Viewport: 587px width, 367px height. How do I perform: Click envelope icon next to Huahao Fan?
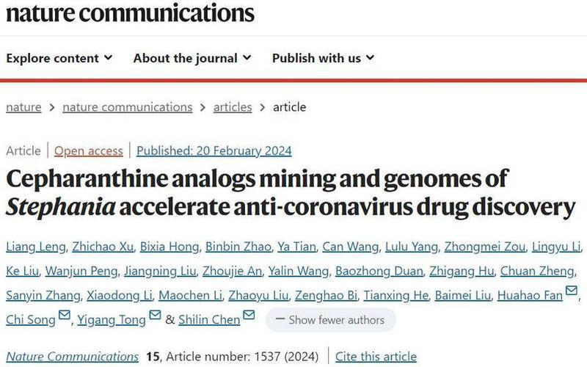pyautogui.click(x=572, y=296)
